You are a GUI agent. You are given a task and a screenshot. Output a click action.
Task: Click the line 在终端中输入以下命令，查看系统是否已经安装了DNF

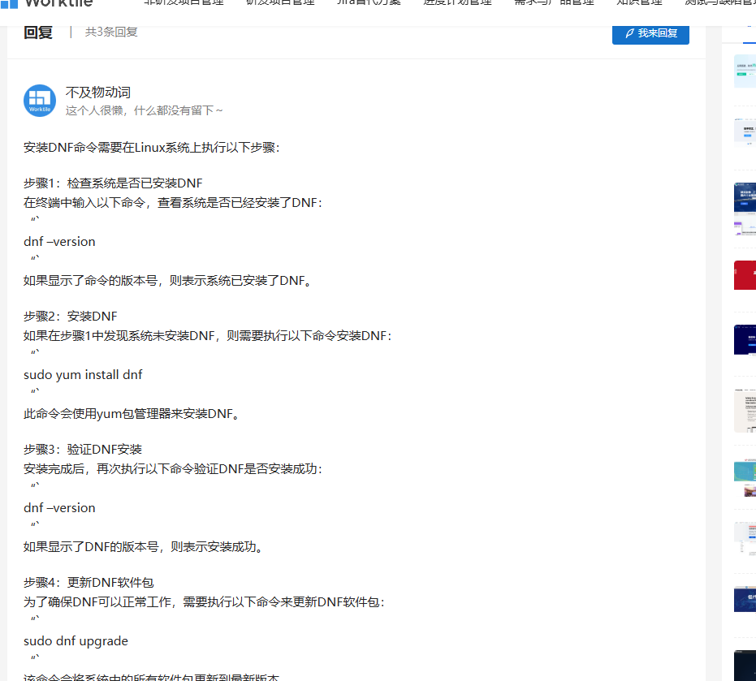pos(173,203)
